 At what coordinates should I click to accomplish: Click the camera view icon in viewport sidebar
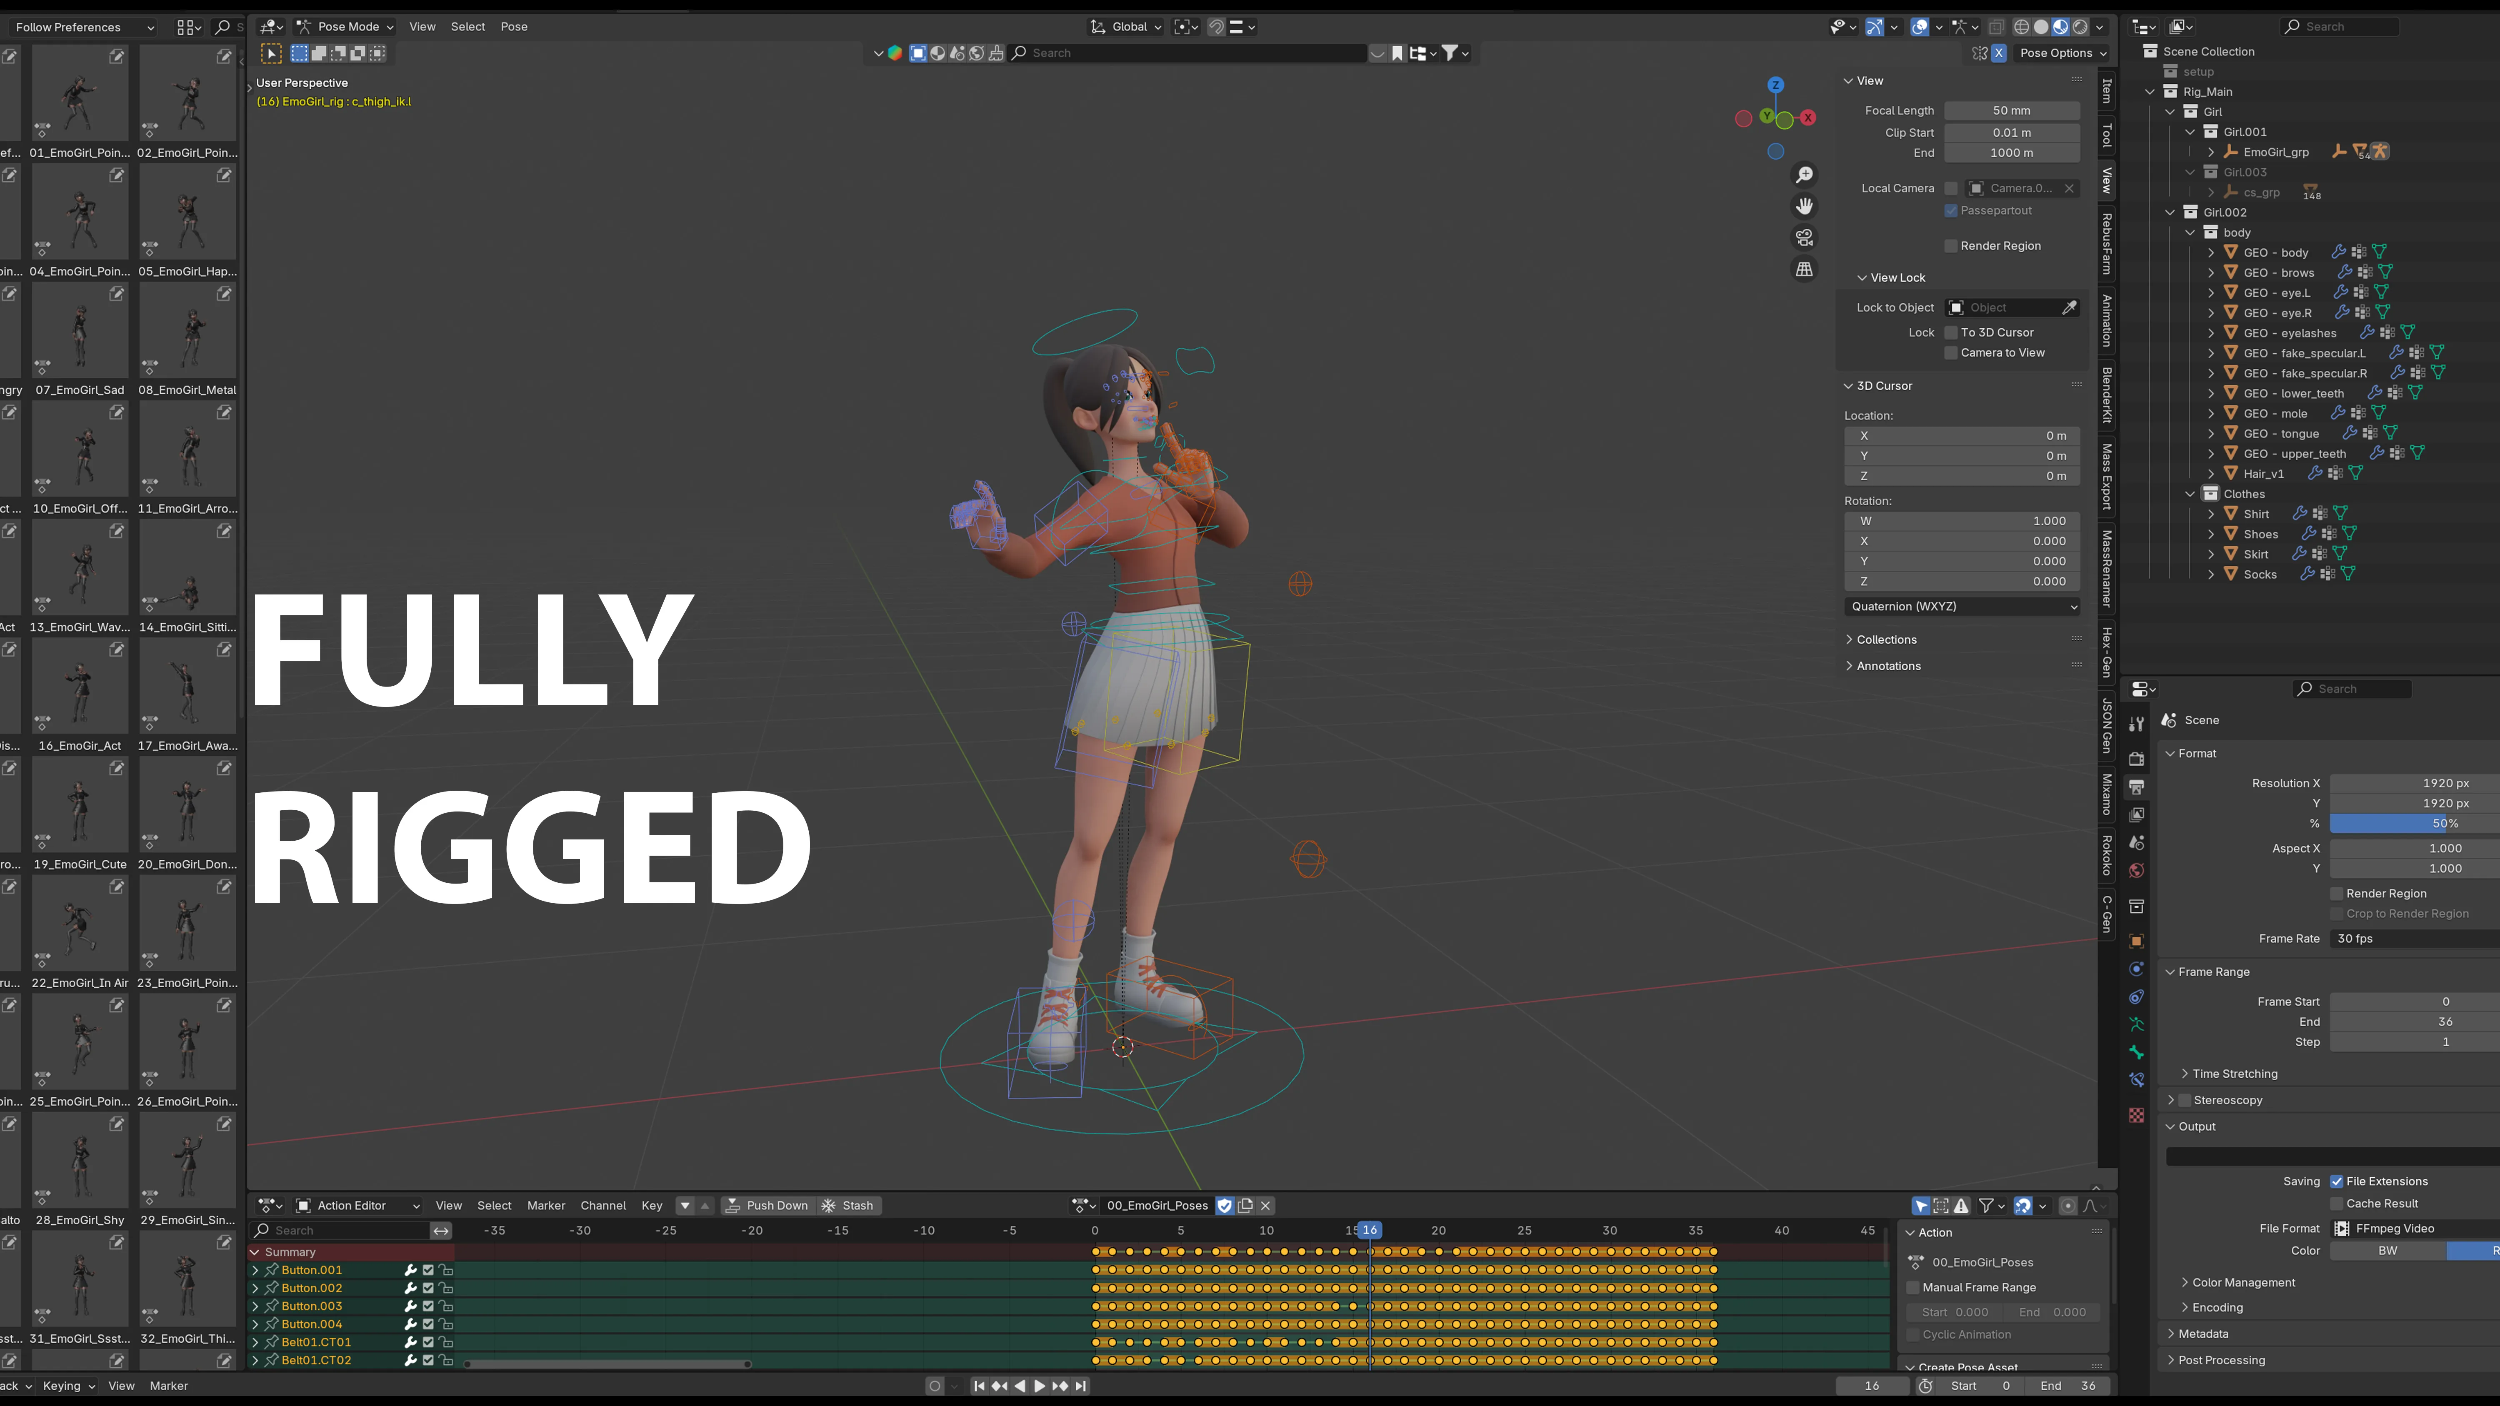(1804, 237)
